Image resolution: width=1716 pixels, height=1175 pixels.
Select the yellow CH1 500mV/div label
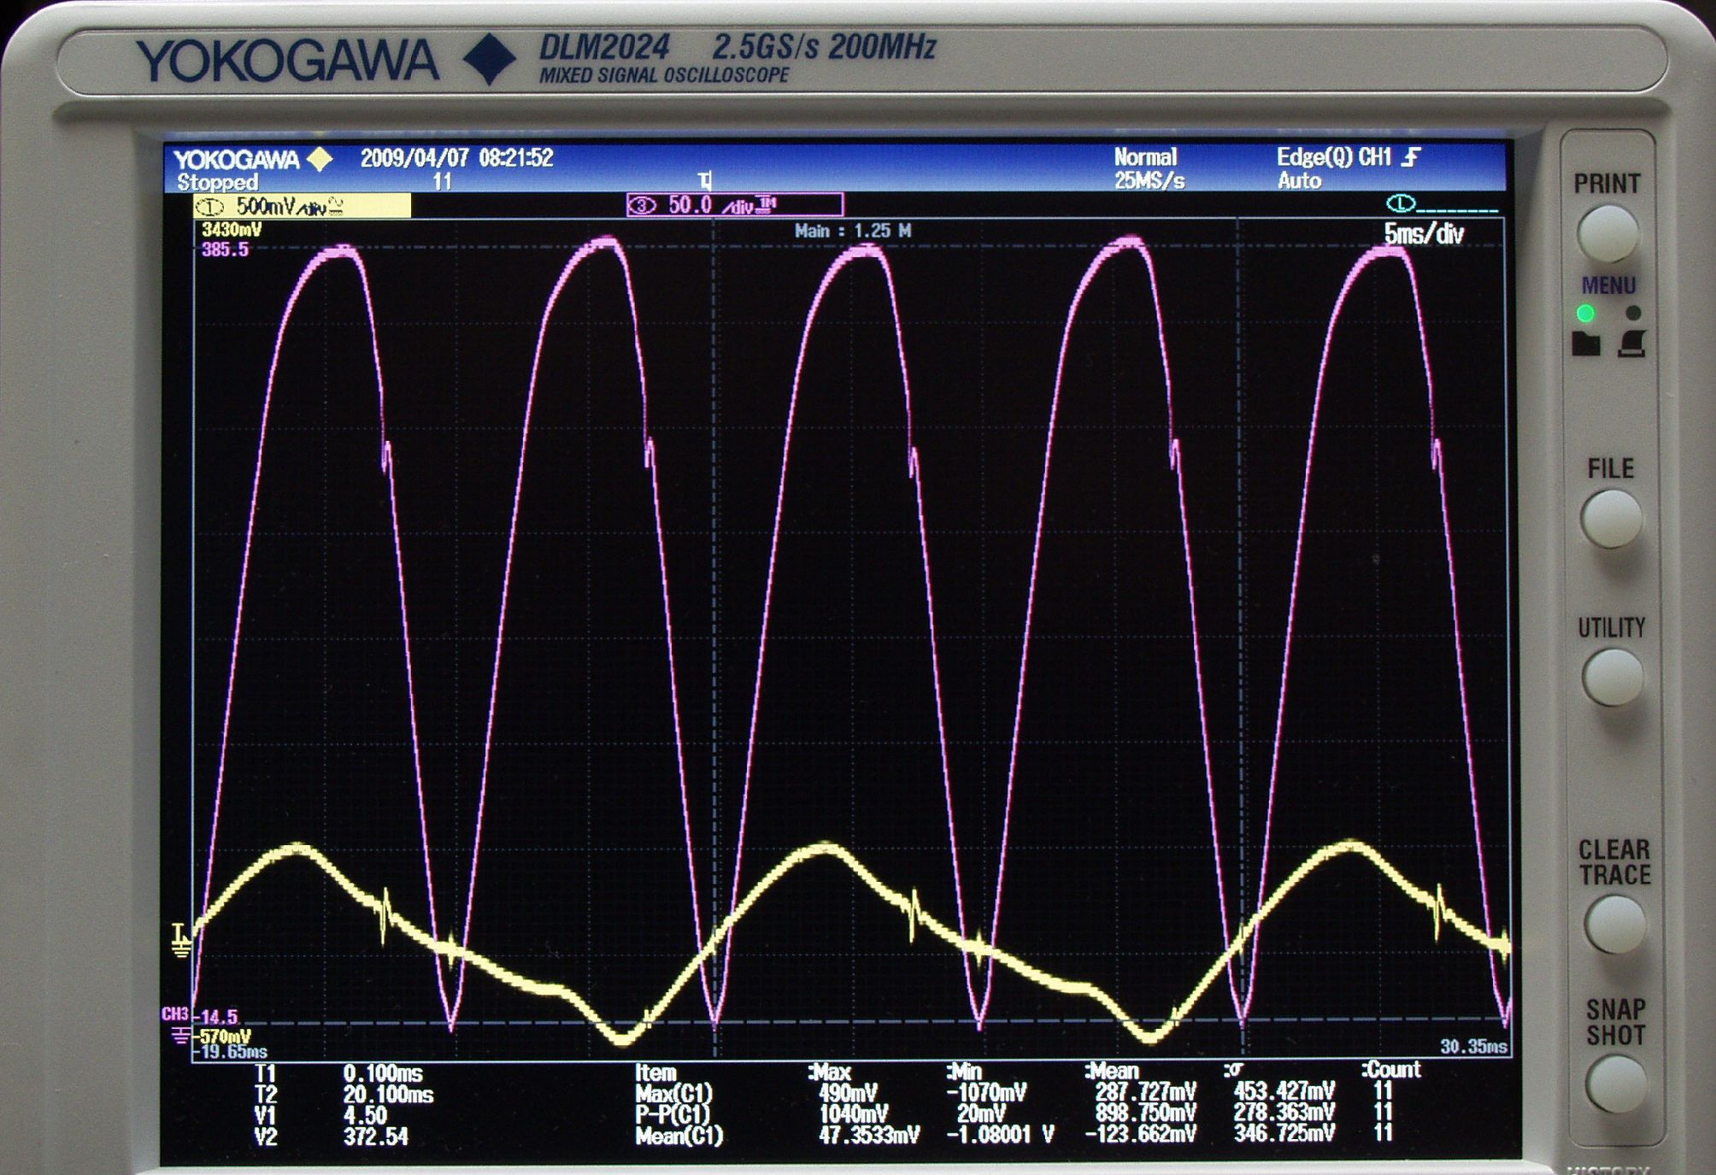click(x=302, y=206)
